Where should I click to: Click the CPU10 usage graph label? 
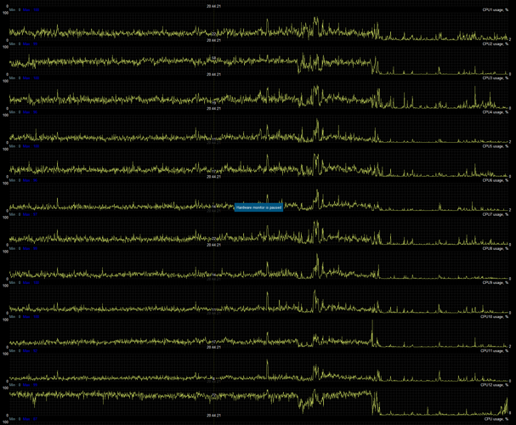[x=494, y=316]
